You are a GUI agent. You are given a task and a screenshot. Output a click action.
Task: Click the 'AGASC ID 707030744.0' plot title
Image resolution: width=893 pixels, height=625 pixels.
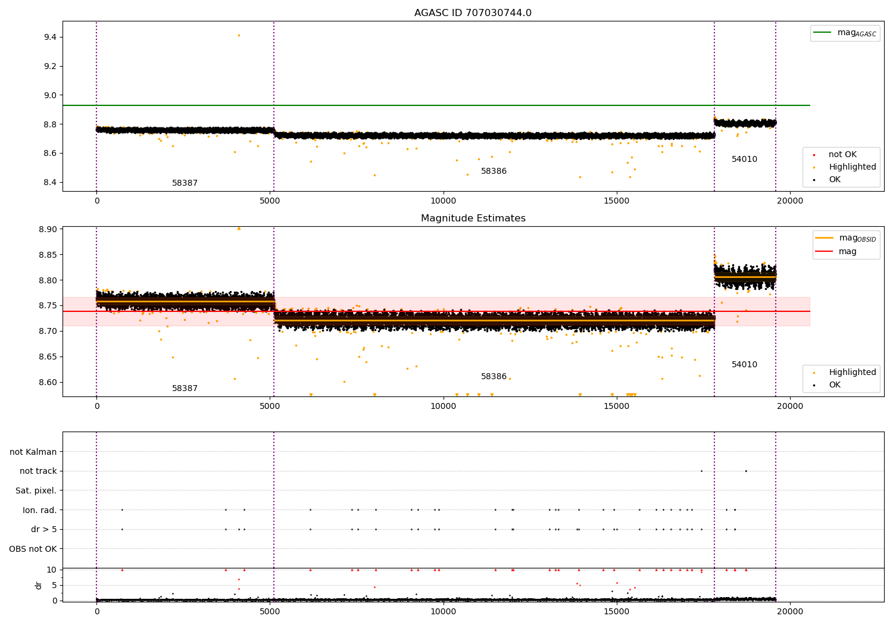(x=473, y=13)
